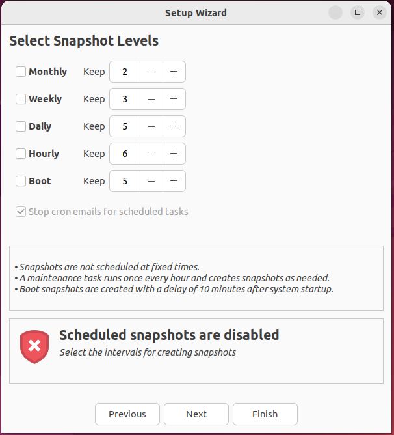This screenshot has height=435, width=394.
Task: Click minus to lower Weekly snapshots kept
Action: pyautogui.click(x=151, y=99)
